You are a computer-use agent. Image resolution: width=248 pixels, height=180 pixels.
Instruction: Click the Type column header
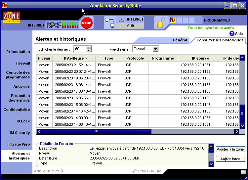[x=109, y=58]
